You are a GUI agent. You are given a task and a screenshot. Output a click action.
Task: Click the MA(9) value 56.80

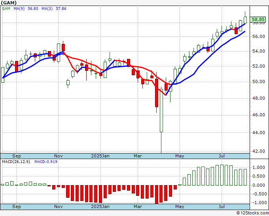tap(33, 9)
